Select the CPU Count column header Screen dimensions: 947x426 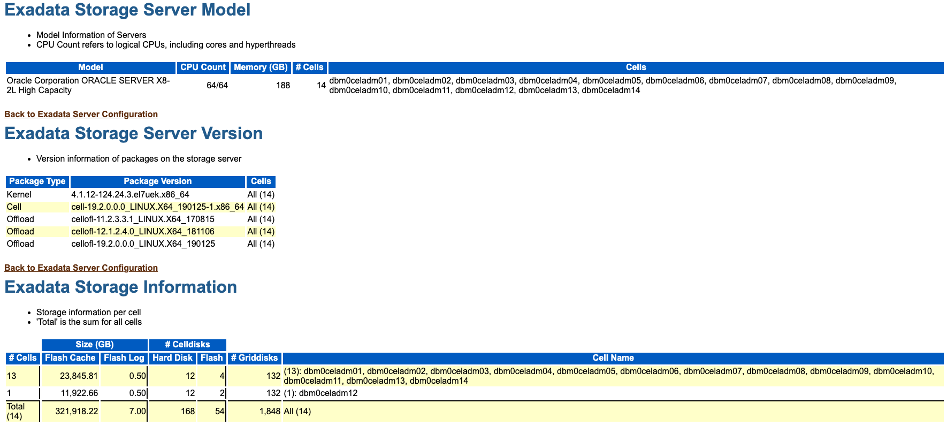pos(203,67)
